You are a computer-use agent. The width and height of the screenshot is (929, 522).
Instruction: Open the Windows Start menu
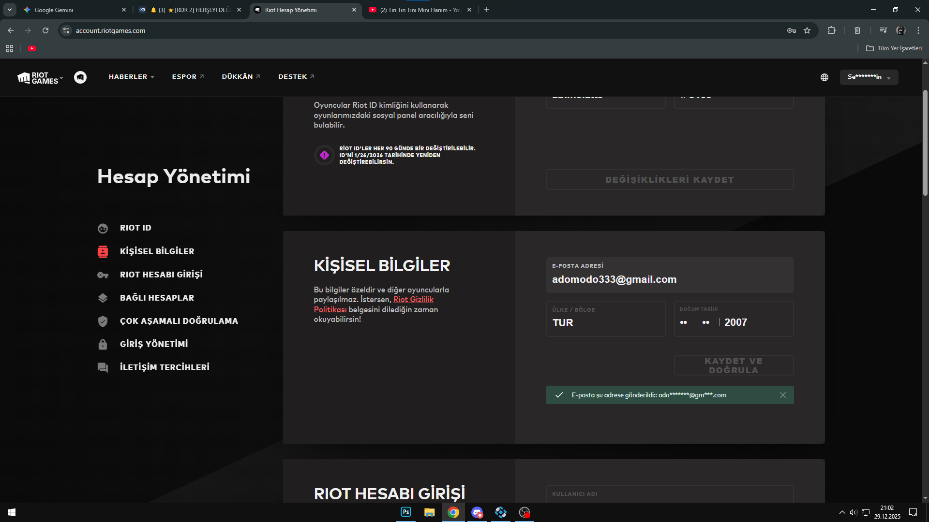(12, 512)
